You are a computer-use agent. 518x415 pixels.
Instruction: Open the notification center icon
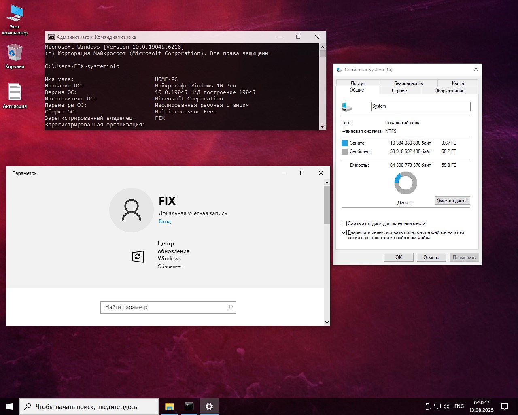tap(505, 406)
